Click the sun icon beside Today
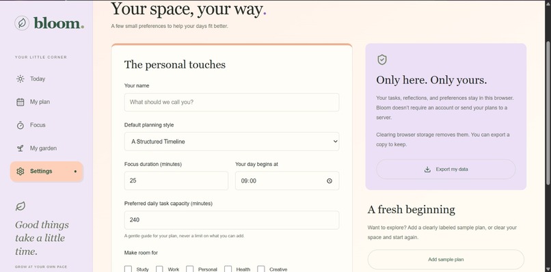The height and width of the screenshot is (272, 551). pyautogui.click(x=21, y=79)
